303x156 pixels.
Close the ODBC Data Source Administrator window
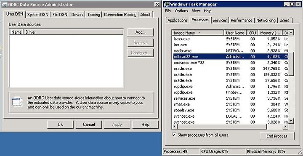[x=158, y=5]
